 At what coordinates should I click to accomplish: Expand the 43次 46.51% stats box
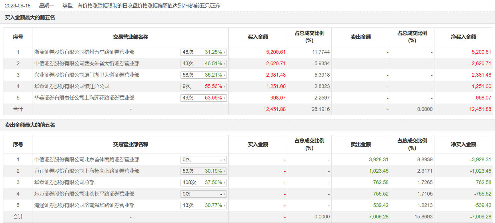(203, 63)
